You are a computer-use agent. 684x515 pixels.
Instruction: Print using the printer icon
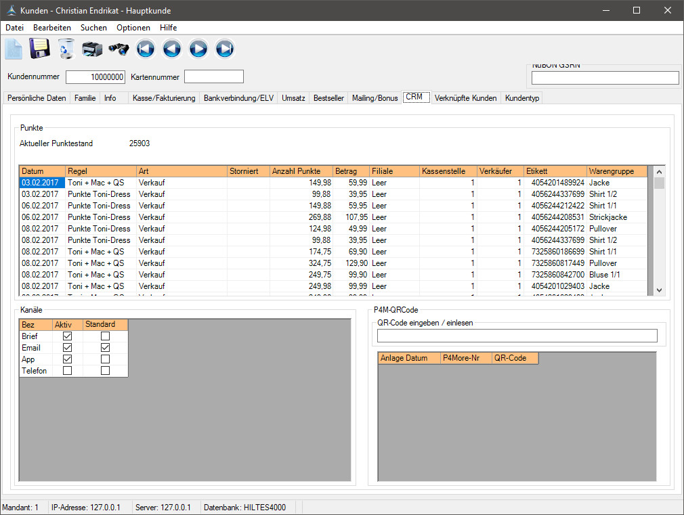pyautogui.click(x=92, y=49)
